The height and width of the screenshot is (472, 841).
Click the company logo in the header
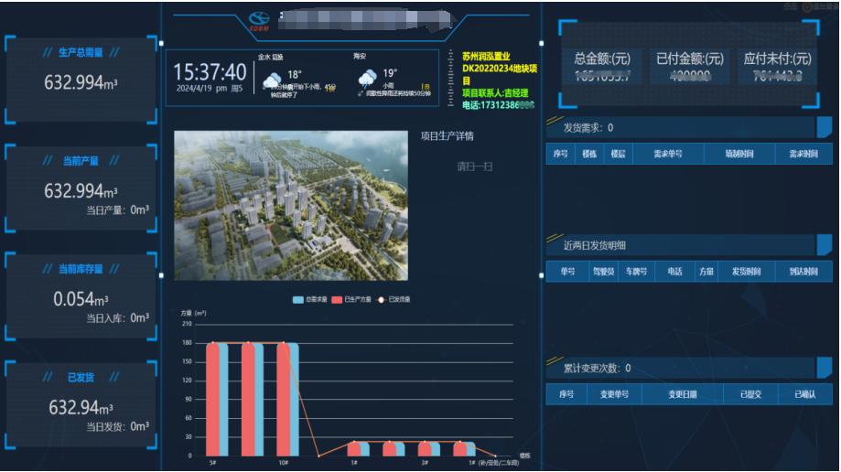(x=261, y=19)
